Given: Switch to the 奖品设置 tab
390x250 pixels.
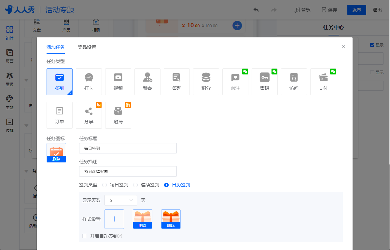Looking at the screenshot, I should click(87, 47).
